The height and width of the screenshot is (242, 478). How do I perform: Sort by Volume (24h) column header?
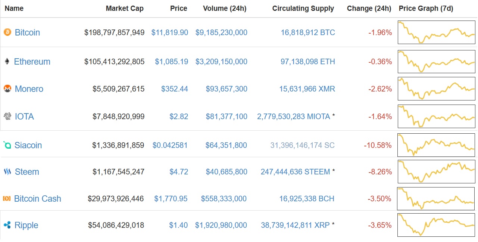225,9
